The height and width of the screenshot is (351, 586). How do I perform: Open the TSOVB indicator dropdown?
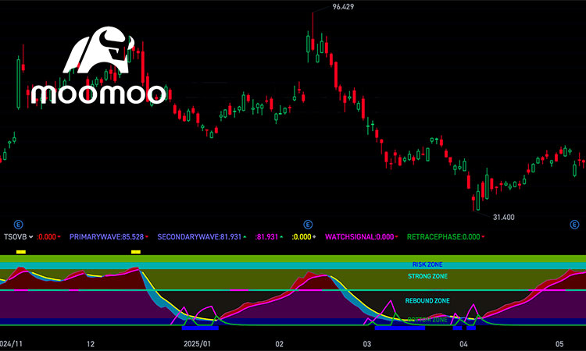(x=18, y=237)
